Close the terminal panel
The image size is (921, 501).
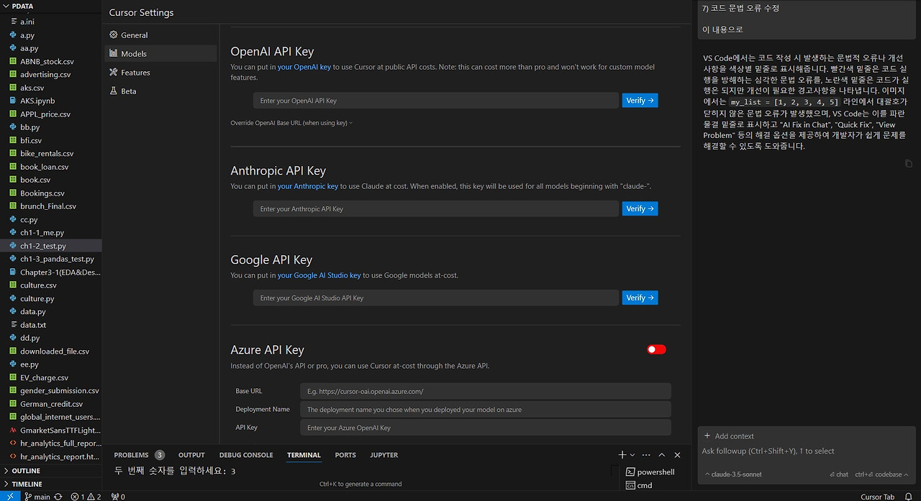click(677, 455)
